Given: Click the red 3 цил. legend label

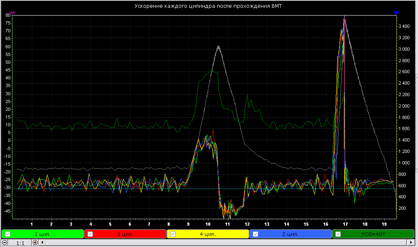Looking at the screenshot, I should (x=125, y=234).
